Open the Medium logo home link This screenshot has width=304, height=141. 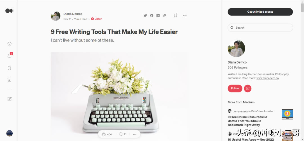point(9,11)
